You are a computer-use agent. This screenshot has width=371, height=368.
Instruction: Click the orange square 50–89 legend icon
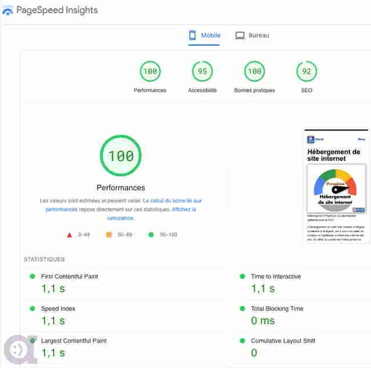pyautogui.click(x=109, y=235)
